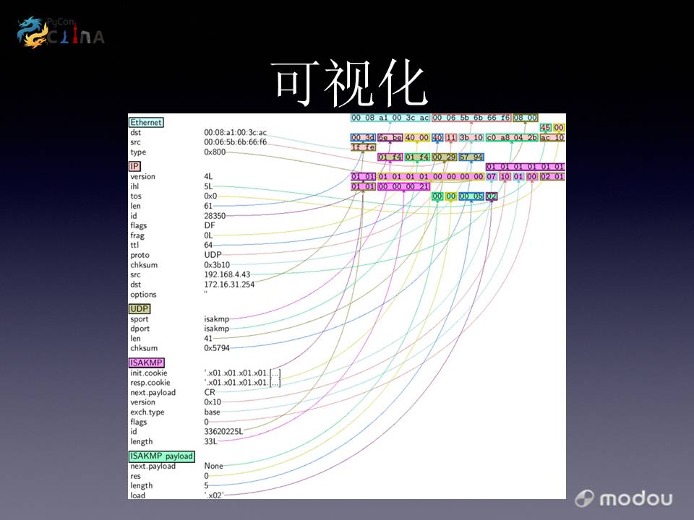The height and width of the screenshot is (520, 694).
Task: Click the IP destination value 172.16.31.254
Action: 229,285
